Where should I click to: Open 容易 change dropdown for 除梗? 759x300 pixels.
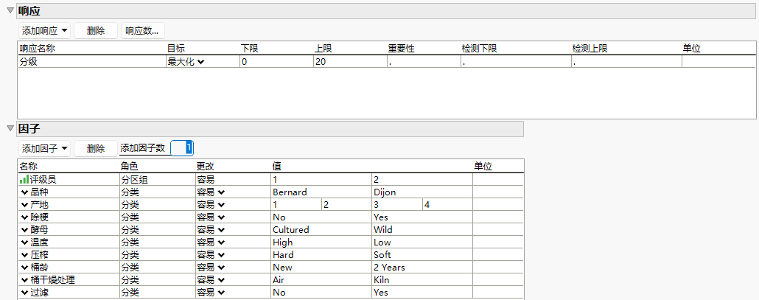tap(211, 217)
